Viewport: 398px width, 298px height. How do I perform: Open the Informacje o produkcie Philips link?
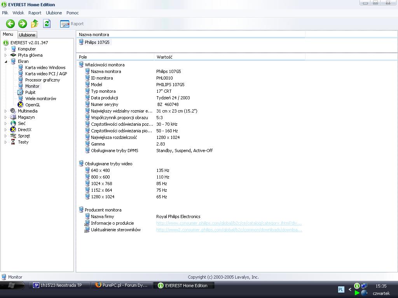[x=229, y=223]
